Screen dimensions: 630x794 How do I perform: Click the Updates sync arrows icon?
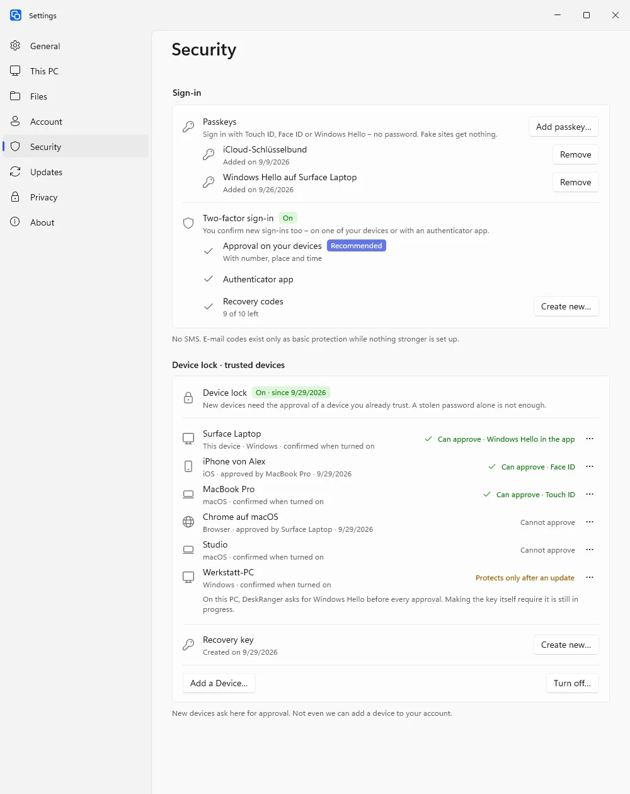click(15, 171)
